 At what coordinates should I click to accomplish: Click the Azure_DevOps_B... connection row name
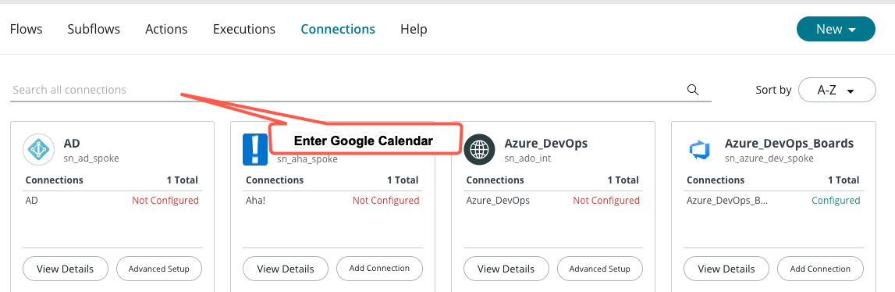tap(727, 201)
